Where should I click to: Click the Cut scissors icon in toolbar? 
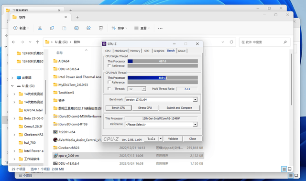tap(40, 28)
